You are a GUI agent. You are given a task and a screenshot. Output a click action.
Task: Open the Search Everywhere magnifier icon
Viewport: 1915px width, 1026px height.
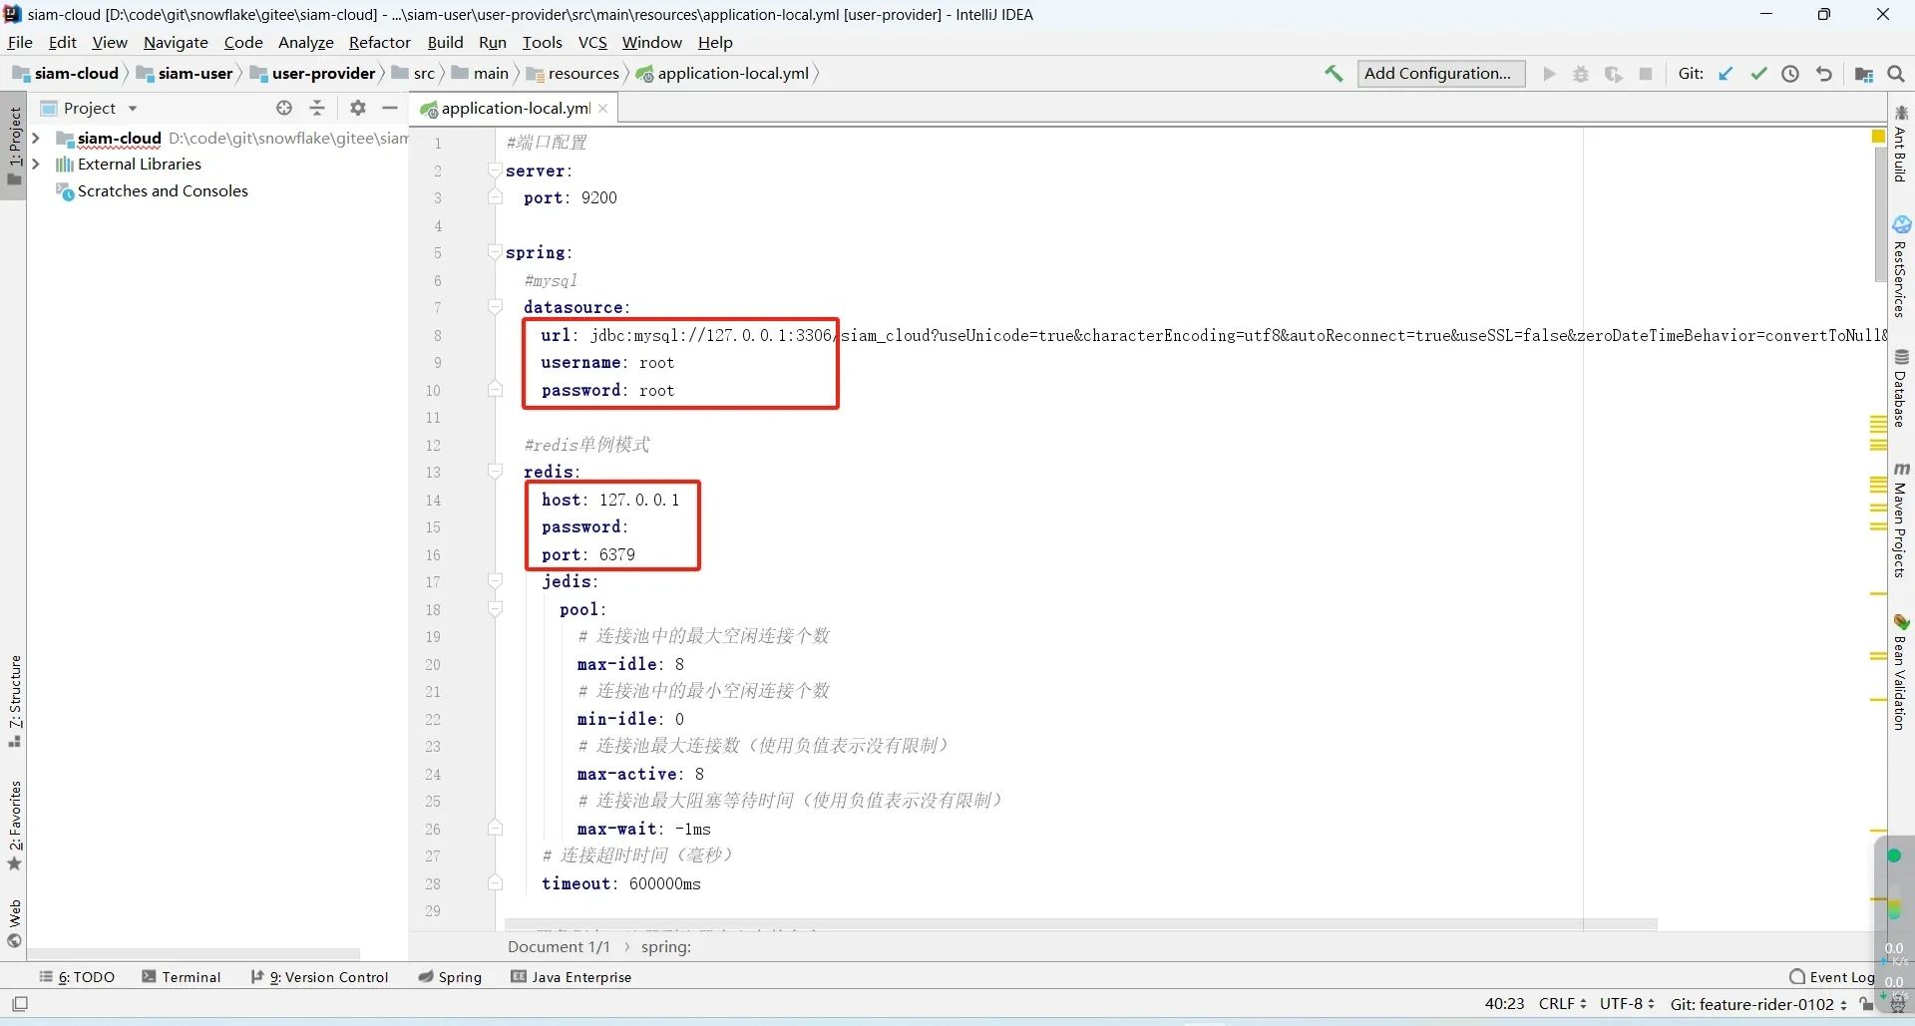(x=1896, y=74)
